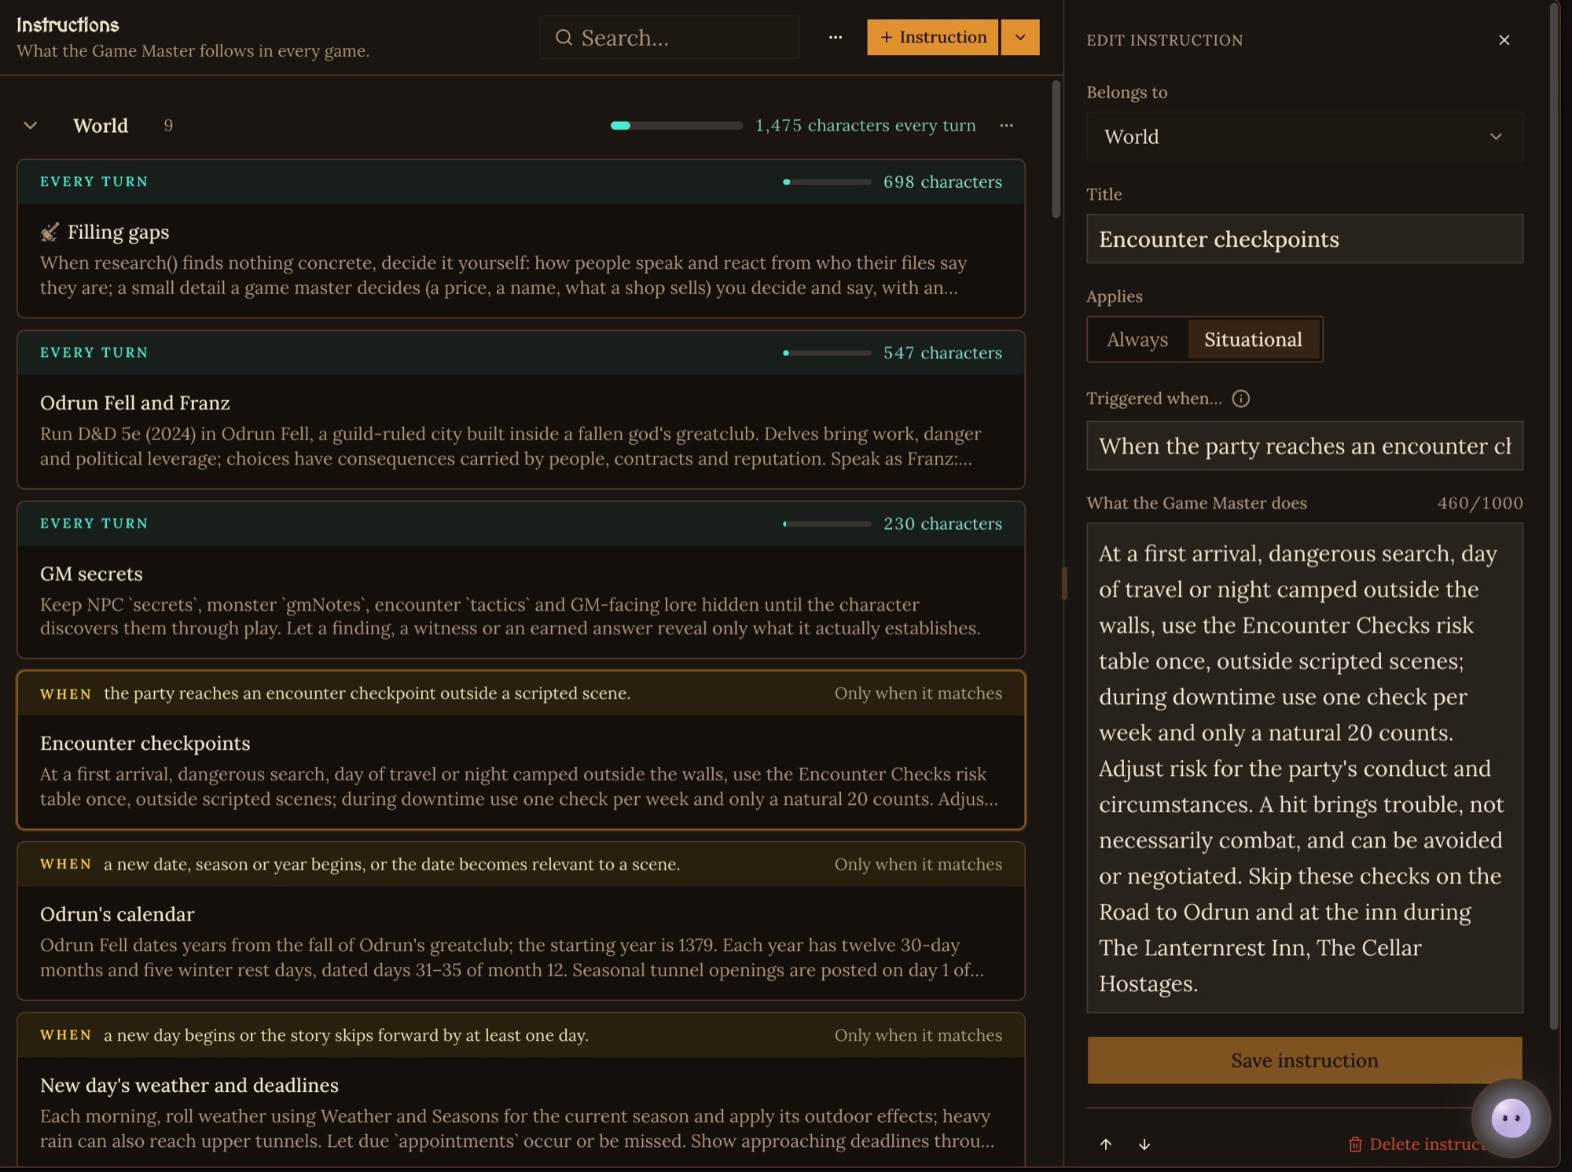The image size is (1572, 1172).
Task: Open the Odrun Fell and Franz card
Action: (x=521, y=410)
